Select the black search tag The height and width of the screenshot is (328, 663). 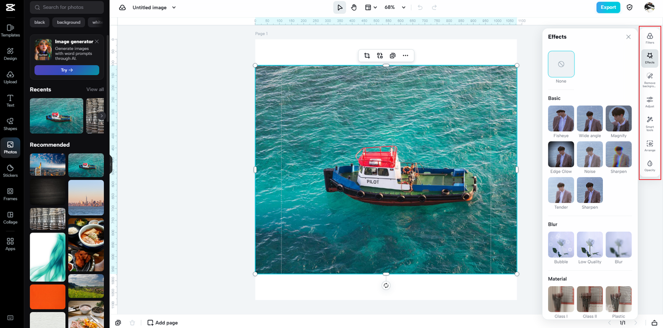pyautogui.click(x=40, y=22)
